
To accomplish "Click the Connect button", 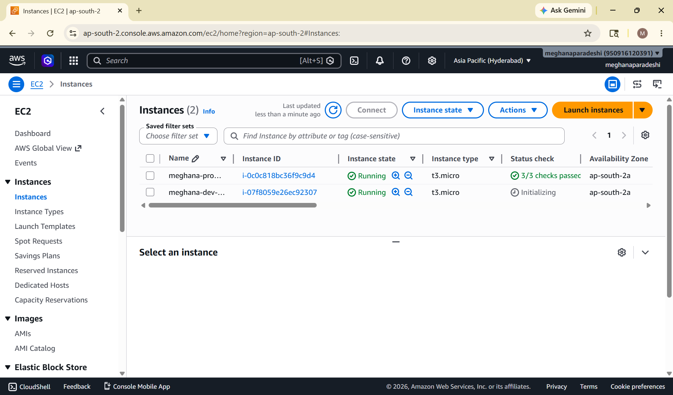I will click(x=372, y=110).
